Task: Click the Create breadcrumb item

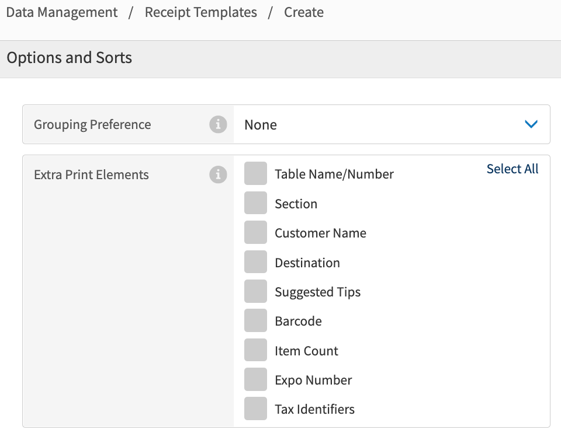Action: 304,12
